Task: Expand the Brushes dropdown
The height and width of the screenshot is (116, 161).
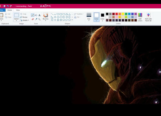Action: (x=46, y=20)
